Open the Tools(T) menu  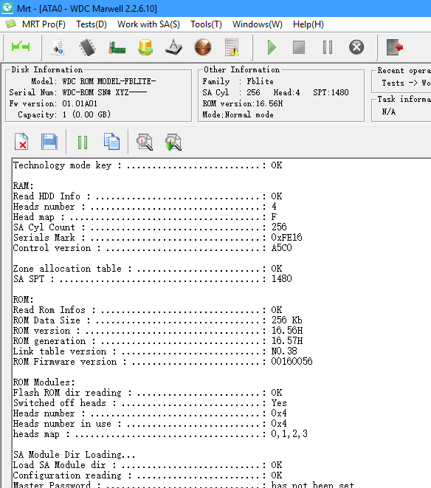click(206, 24)
